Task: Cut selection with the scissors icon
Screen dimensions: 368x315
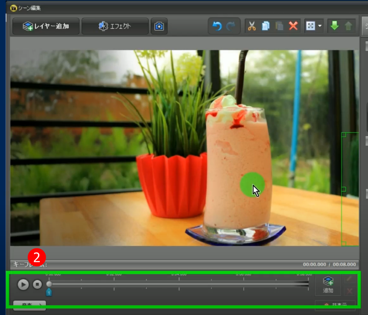Action: 252,26
